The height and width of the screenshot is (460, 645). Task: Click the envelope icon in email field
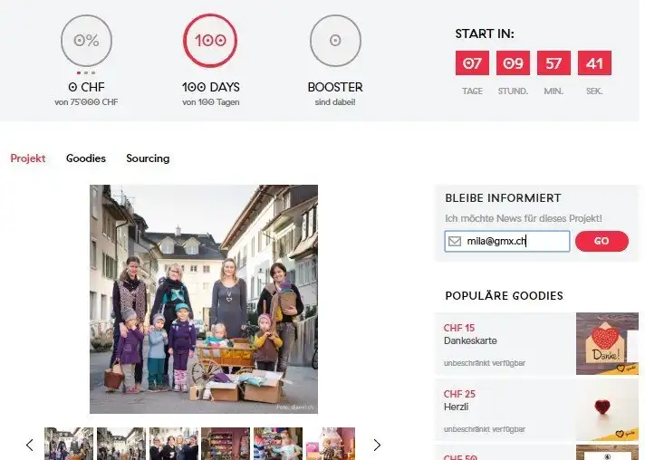(455, 241)
